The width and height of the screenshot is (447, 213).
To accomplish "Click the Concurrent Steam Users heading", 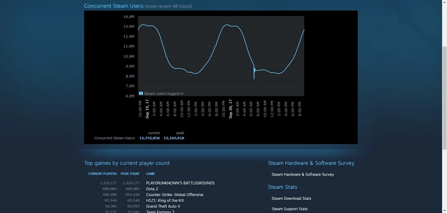I will (x=114, y=6).
